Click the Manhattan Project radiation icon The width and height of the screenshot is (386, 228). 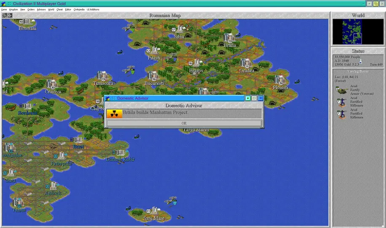coord(114,114)
